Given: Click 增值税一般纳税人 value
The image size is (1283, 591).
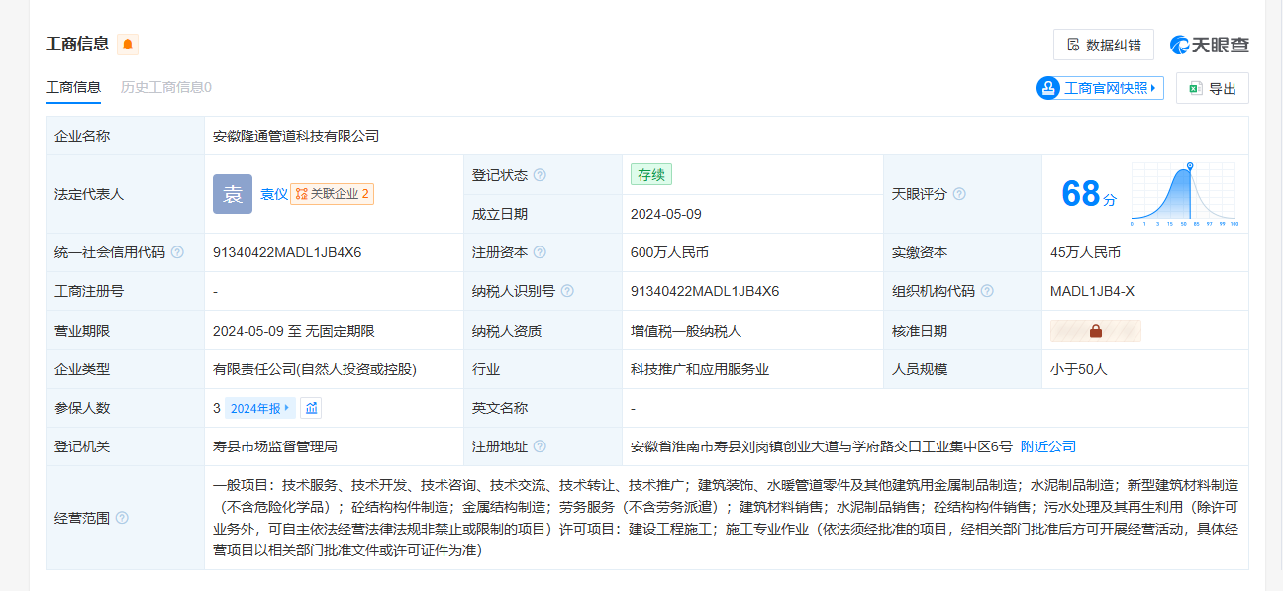Looking at the screenshot, I should (686, 331).
